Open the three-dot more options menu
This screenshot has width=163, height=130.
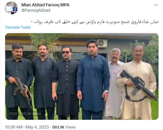(156, 5)
